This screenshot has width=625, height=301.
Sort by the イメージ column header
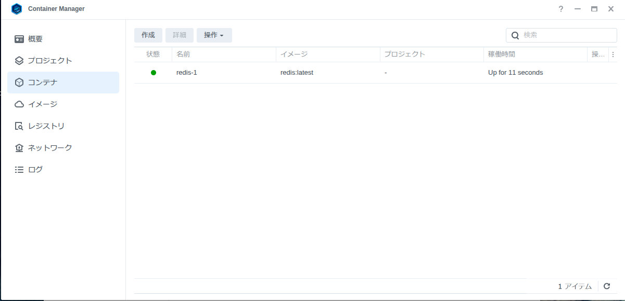[x=328, y=54]
